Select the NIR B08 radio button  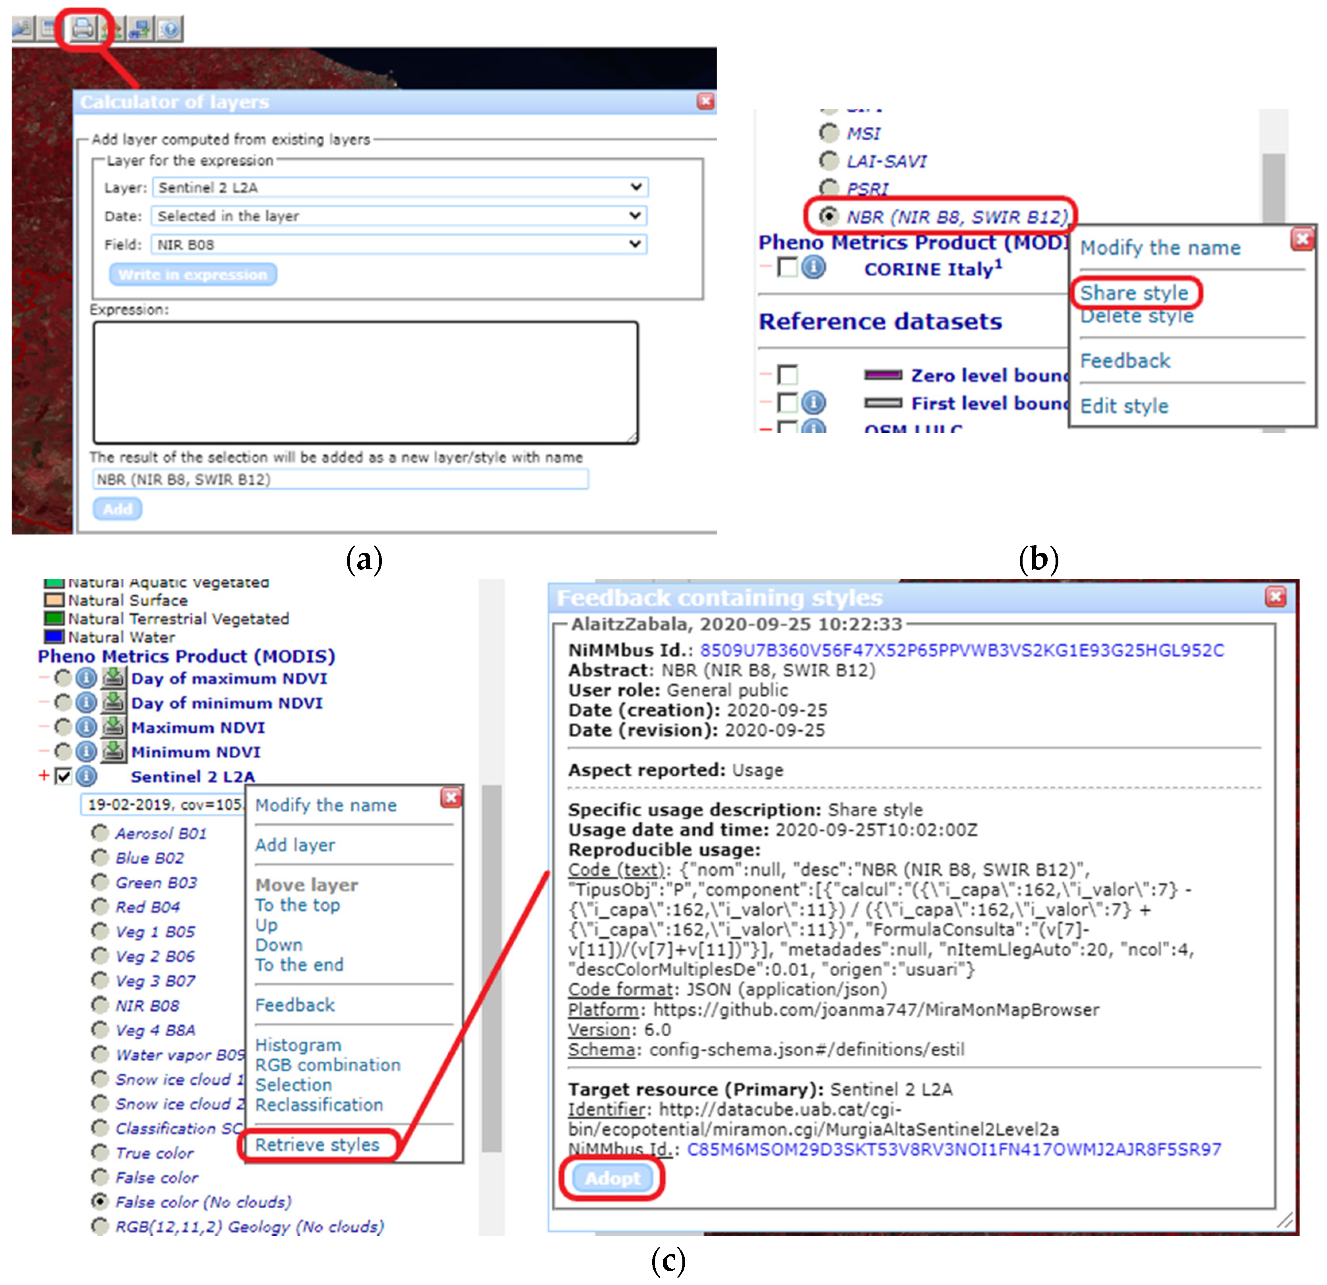pyautogui.click(x=99, y=1005)
